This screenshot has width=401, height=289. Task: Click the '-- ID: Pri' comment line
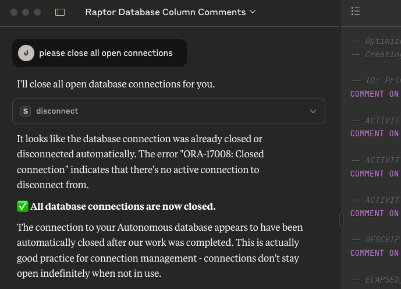375,80
